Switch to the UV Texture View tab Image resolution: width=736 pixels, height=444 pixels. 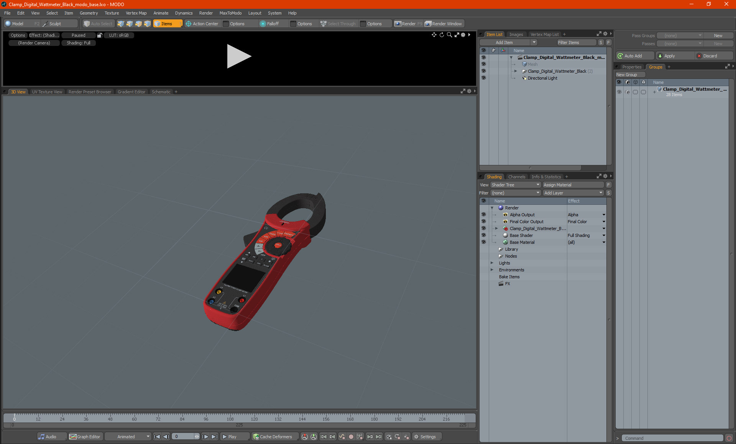47,92
